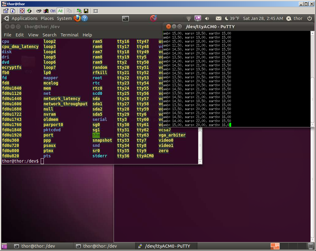This screenshot has height=251, width=316.
Task: Open the terminal File menu
Action: point(8,35)
